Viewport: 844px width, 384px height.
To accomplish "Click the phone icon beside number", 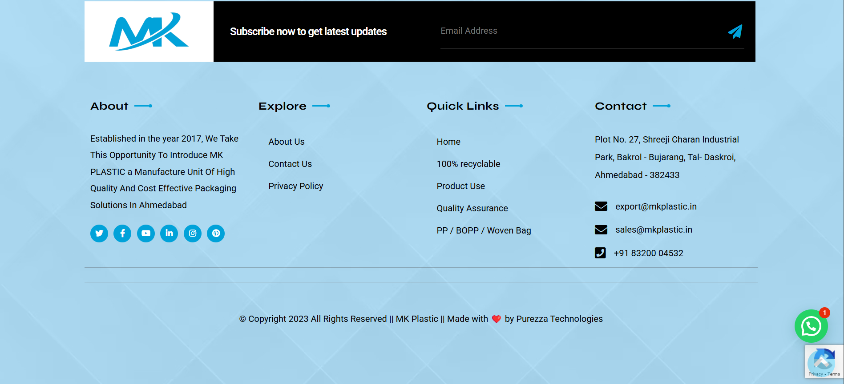I will [600, 253].
